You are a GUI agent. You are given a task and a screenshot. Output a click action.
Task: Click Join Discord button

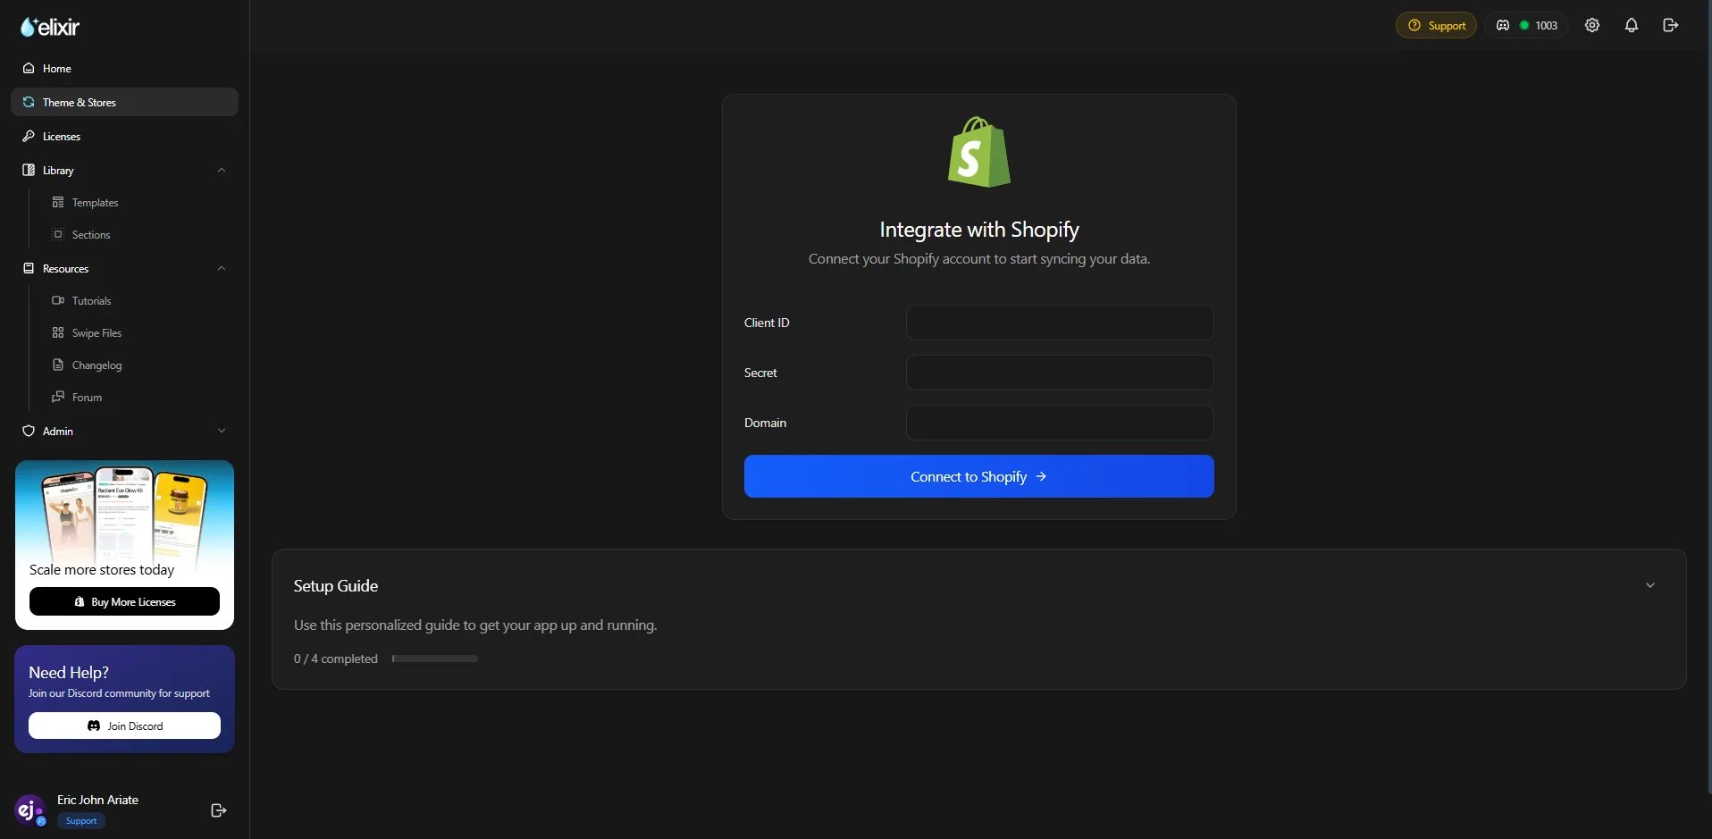(x=124, y=726)
